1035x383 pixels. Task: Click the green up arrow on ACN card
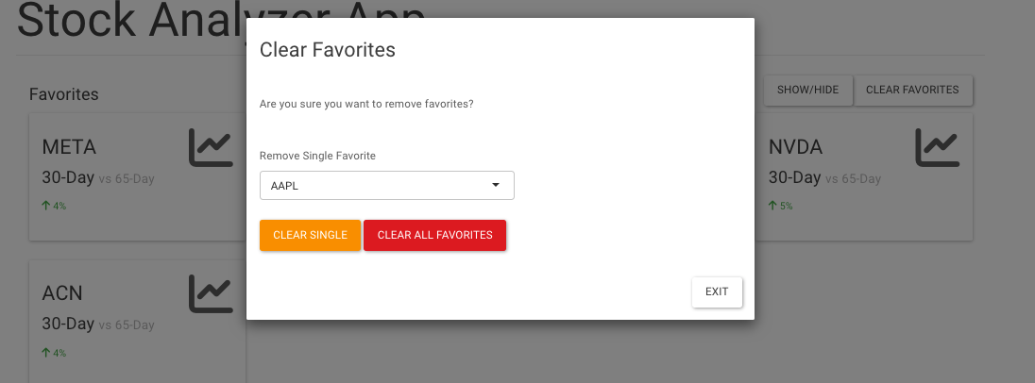(46, 353)
